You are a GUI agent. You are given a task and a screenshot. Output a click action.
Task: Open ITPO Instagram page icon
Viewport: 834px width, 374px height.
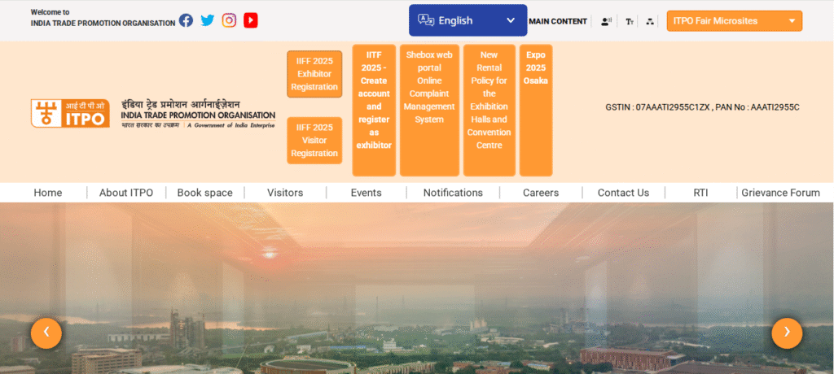(x=229, y=20)
